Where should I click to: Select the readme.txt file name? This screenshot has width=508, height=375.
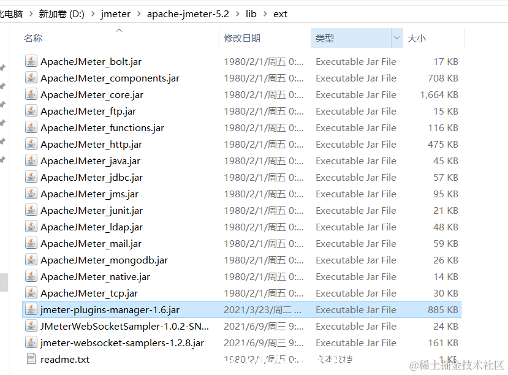(x=65, y=359)
